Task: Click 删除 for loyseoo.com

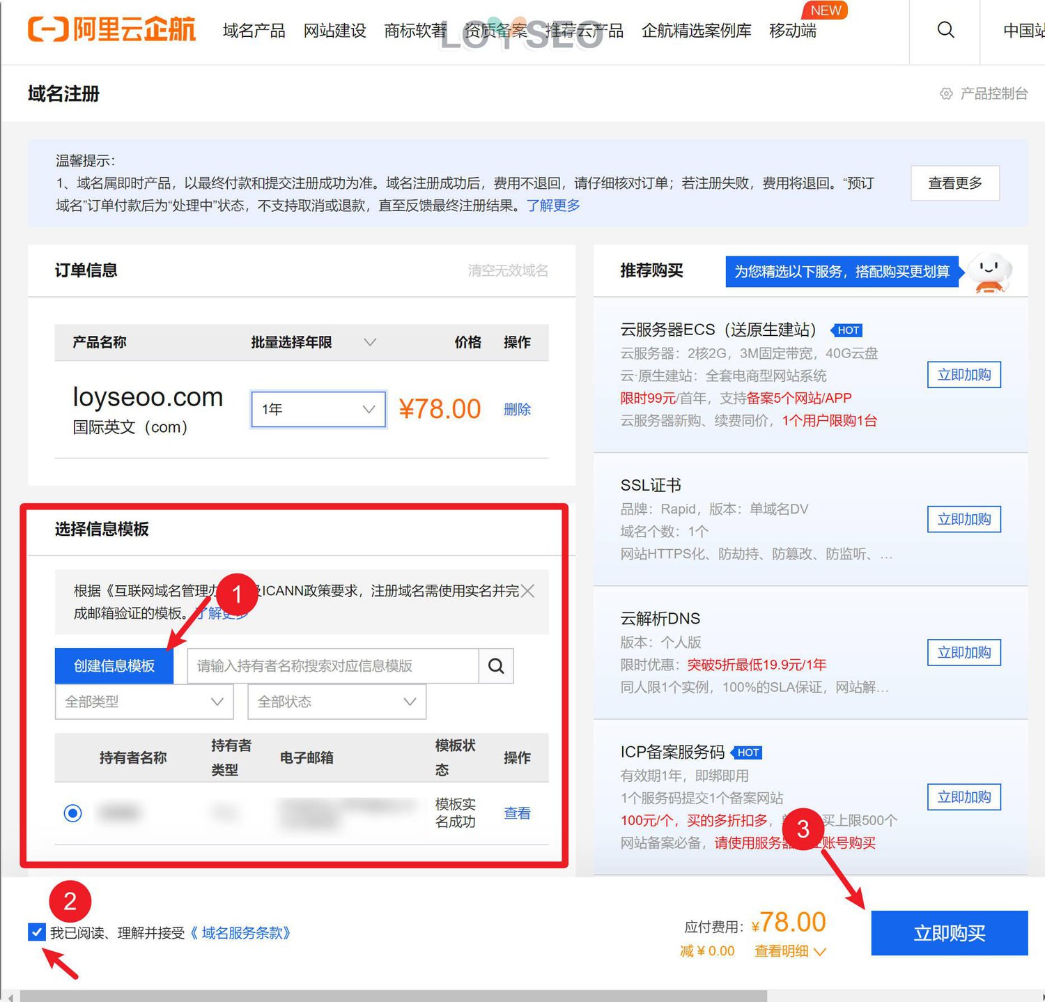Action: [517, 409]
